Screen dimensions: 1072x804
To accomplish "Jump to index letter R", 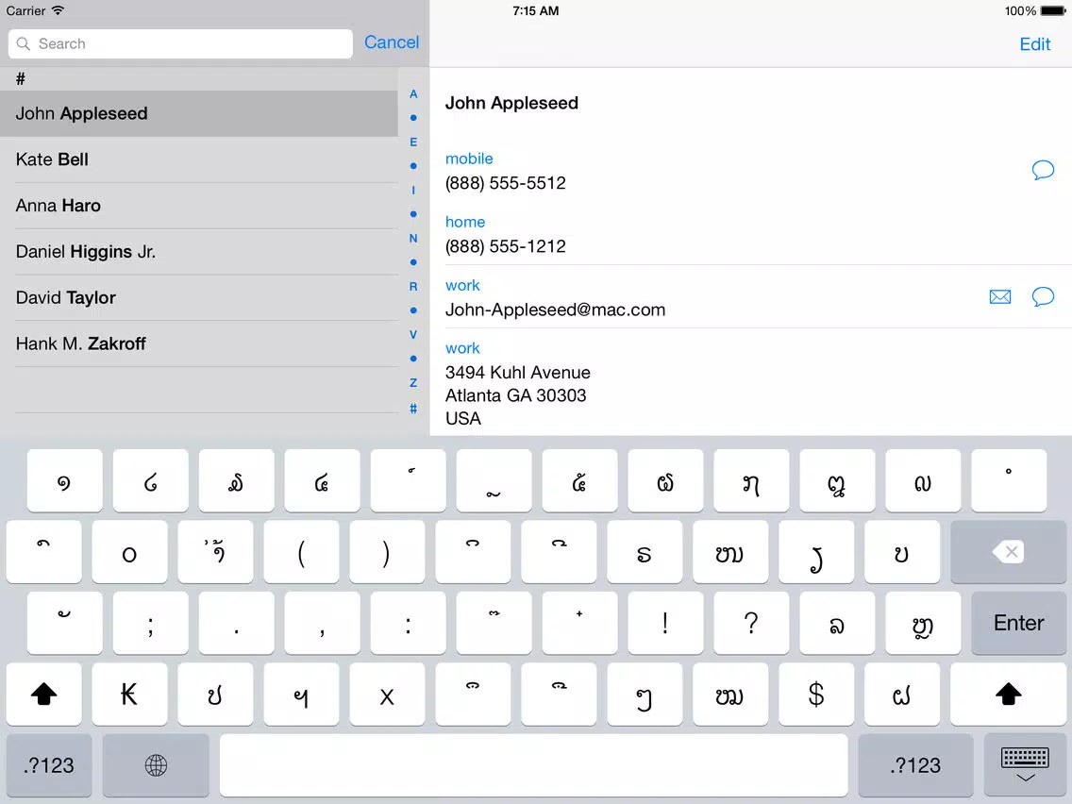I will [x=413, y=286].
